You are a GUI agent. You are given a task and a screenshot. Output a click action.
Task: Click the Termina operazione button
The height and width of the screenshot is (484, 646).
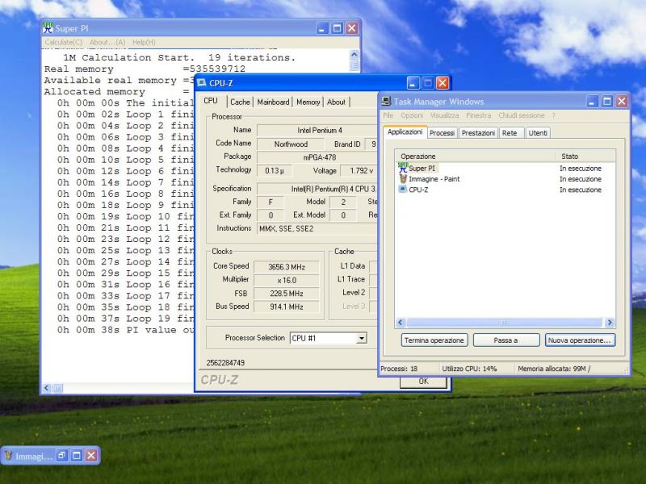tap(434, 340)
